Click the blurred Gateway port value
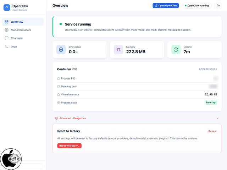Viewport: 227px width, 170px height. click(x=213, y=86)
